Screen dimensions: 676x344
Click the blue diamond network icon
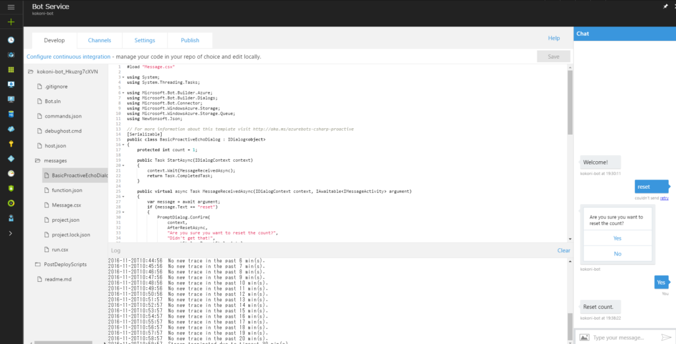pyautogui.click(x=11, y=158)
